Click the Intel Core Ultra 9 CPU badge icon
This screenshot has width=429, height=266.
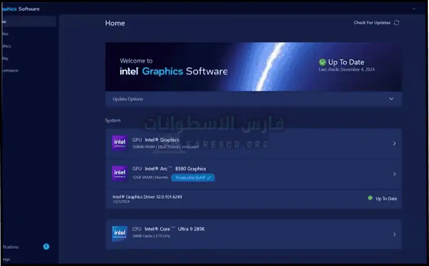[x=120, y=233]
